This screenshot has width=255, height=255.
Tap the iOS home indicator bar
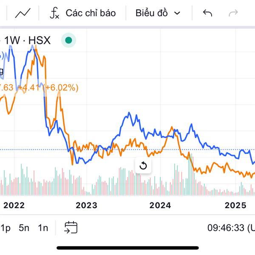tap(127, 248)
